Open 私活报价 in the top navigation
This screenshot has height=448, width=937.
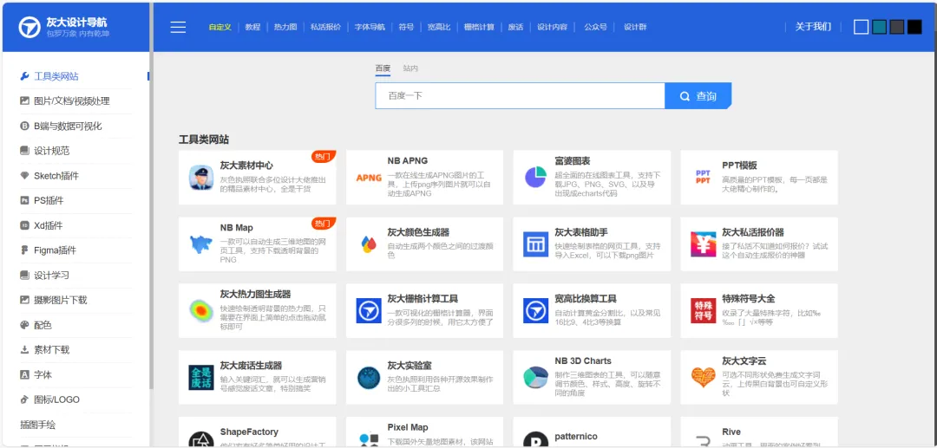click(325, 27)
